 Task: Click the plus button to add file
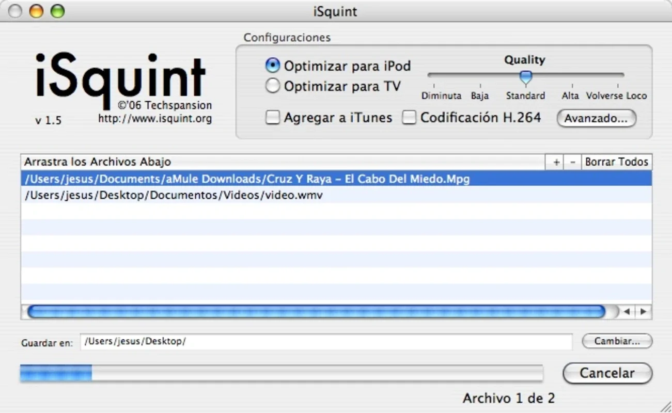(x=556, y=162)
